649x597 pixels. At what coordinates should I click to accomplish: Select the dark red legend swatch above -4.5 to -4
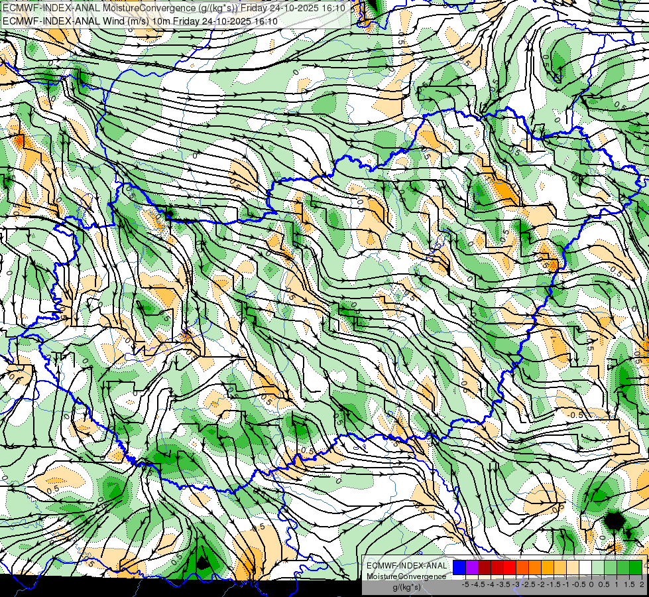[485, 568]
